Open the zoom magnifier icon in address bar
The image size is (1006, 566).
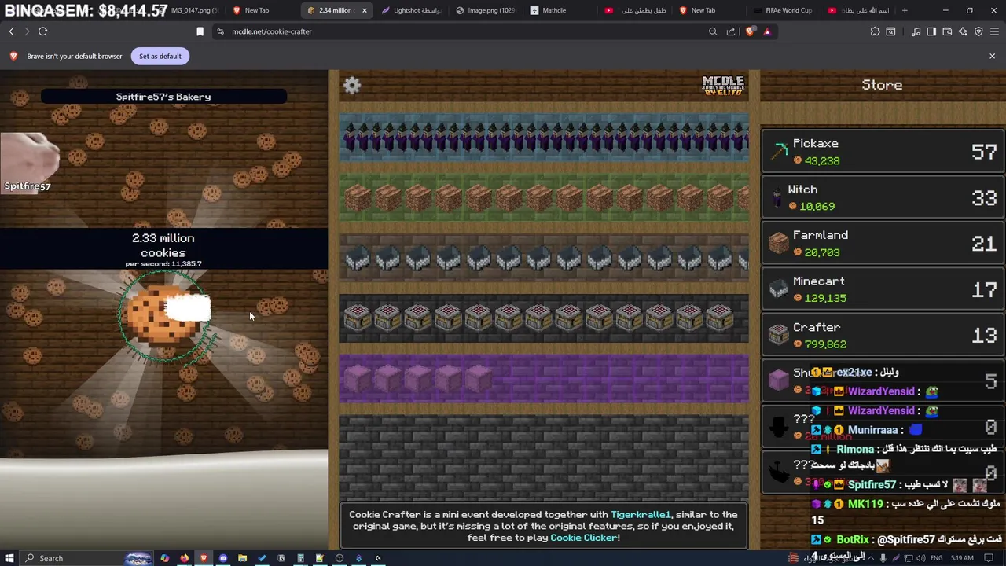tap(713, 31)
